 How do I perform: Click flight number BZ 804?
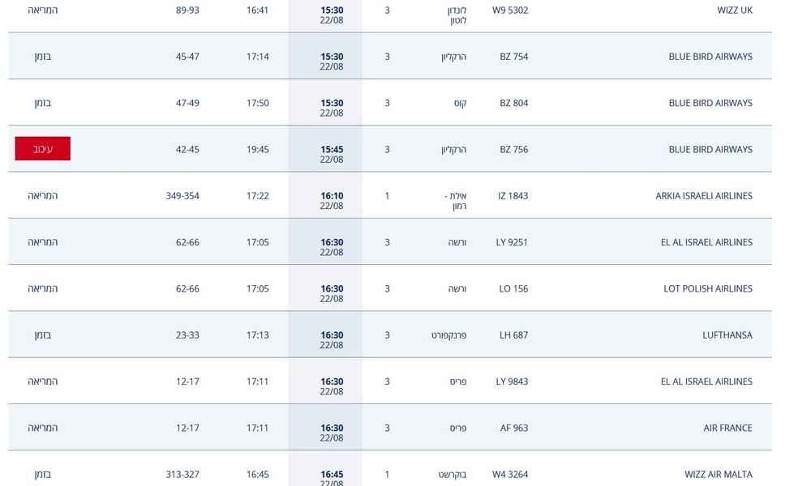click(513, 103)
